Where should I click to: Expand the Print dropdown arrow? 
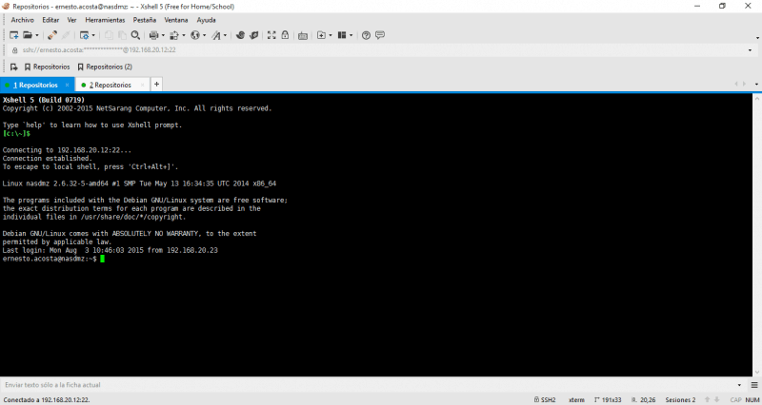coord(163,35)
